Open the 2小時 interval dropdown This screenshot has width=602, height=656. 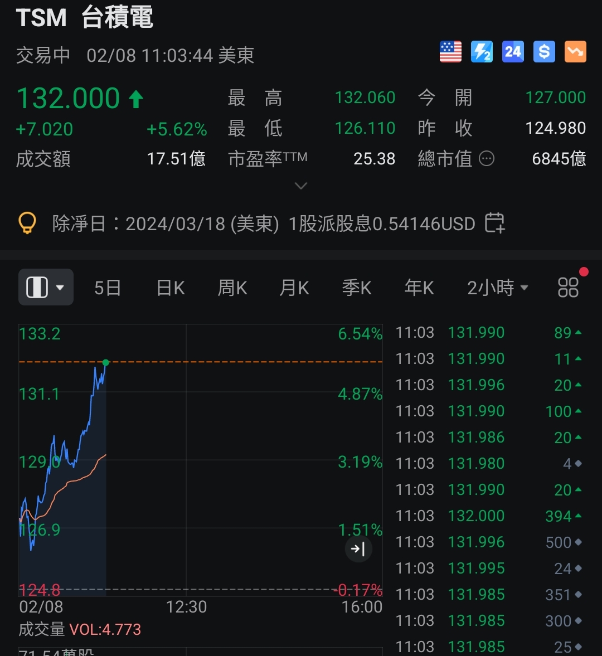point(498,288)
